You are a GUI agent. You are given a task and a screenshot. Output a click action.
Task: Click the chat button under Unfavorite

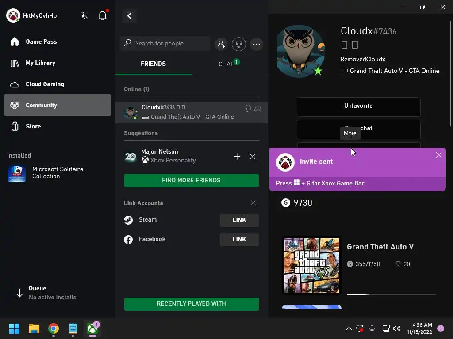coord(358,129)
